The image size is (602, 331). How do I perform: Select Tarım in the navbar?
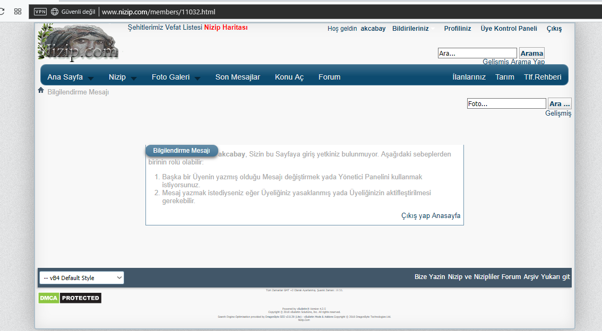point(504,77)
